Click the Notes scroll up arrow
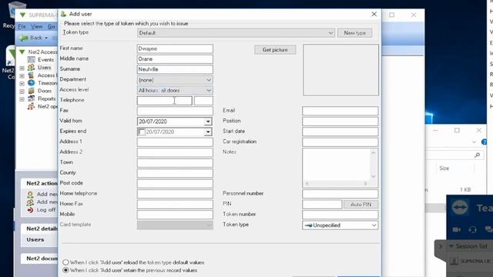The width and height of the screenshot is (493, 277). pos(374,153)
